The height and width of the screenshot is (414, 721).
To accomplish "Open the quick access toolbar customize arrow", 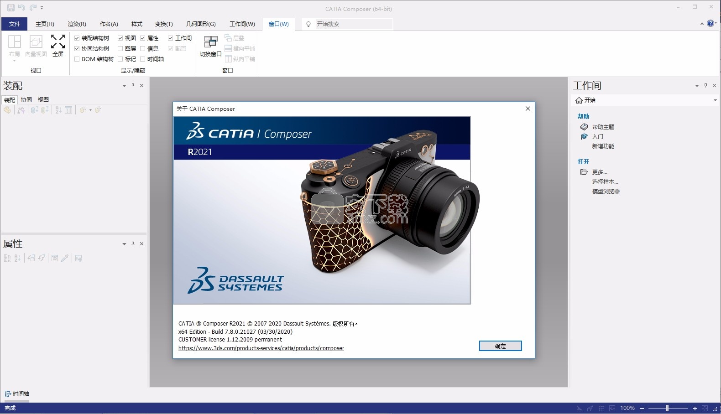I will [x=42, y=8].
